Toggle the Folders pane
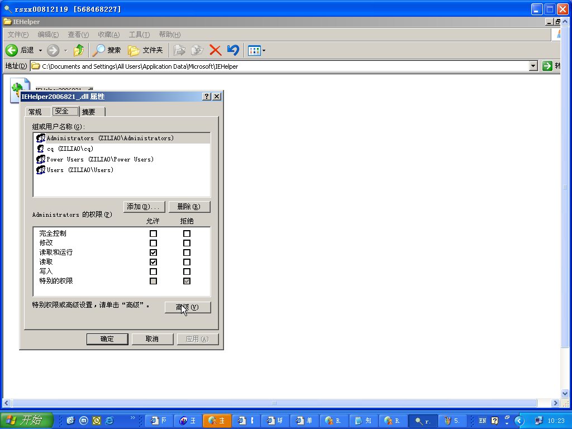Viewport: 572px width, 429px height. coord(145,50)
